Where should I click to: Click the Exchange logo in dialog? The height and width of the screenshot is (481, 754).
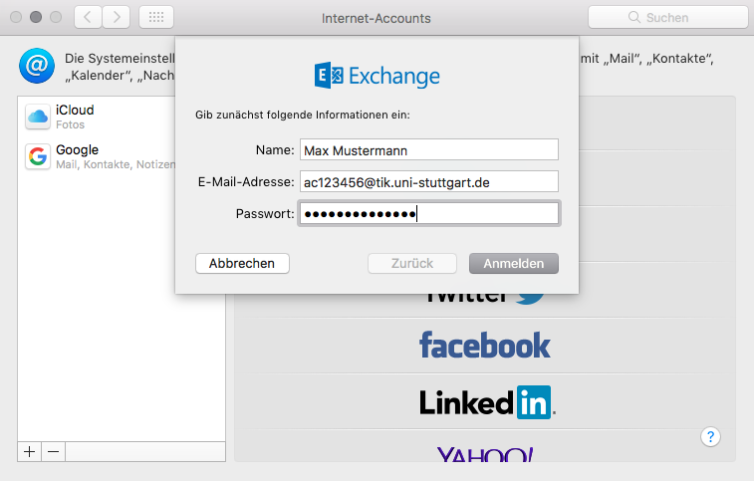(x=377, y=76)
